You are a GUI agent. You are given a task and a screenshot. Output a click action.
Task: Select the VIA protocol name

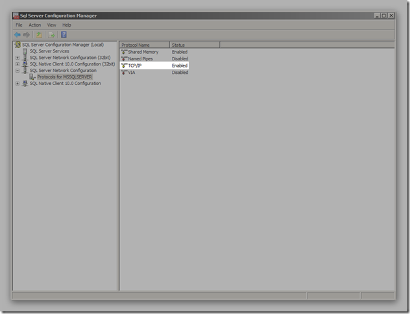click(x=132, y=72)
